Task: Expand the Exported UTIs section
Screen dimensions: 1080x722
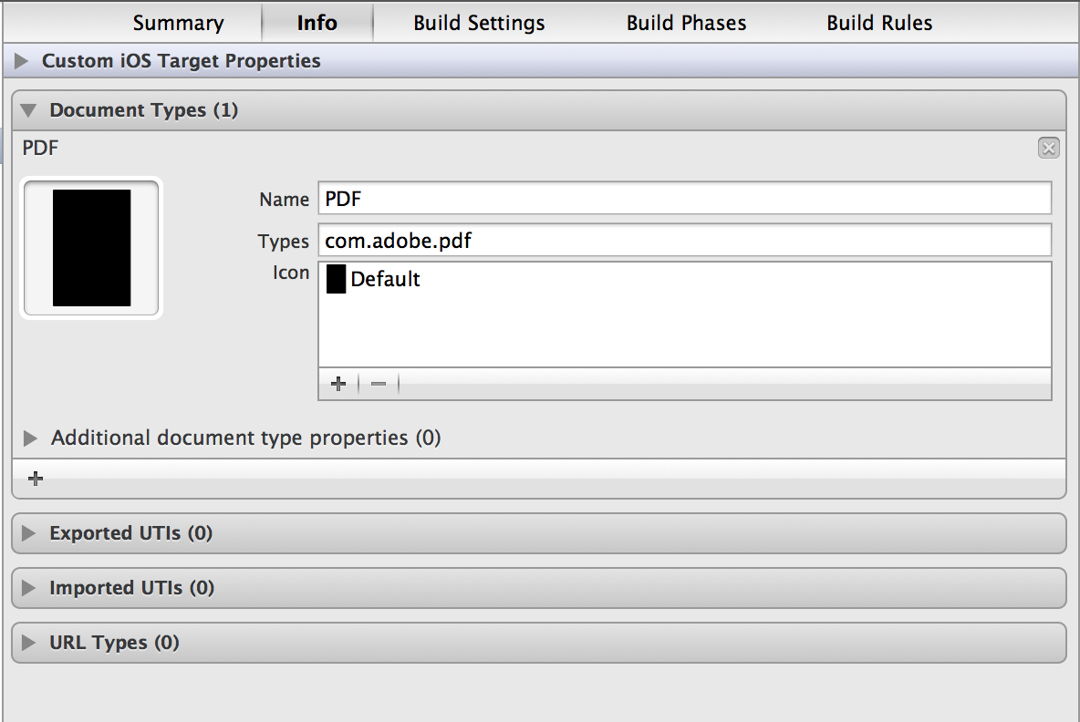Action: 29,533
